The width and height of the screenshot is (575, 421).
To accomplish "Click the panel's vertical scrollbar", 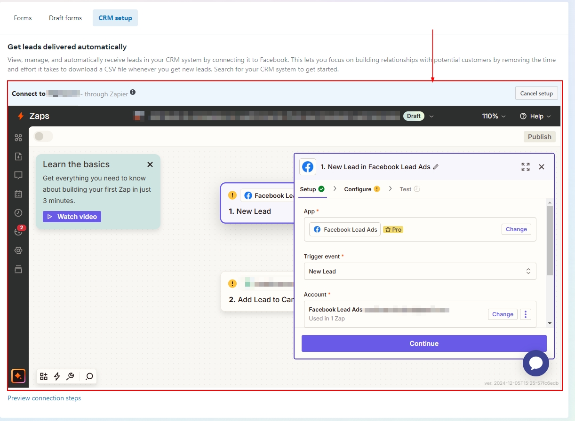I will point(550,242).
